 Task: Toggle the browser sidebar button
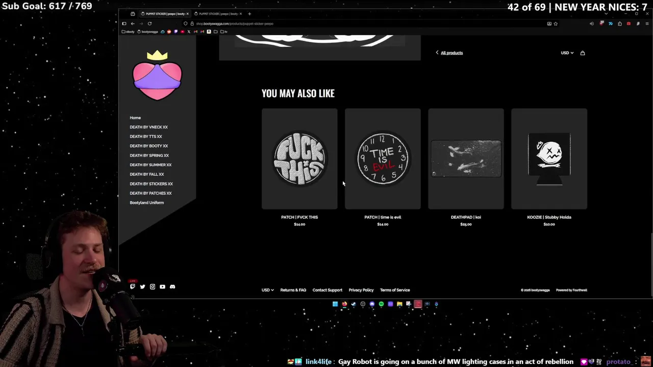[124, 23]
